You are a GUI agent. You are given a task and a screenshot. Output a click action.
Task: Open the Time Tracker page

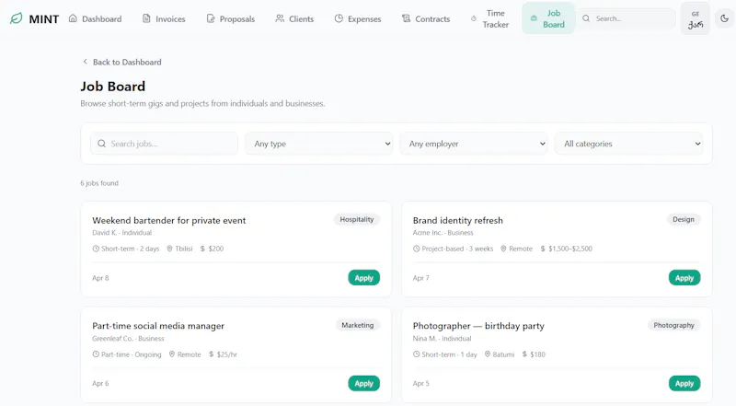coord(490,18)
